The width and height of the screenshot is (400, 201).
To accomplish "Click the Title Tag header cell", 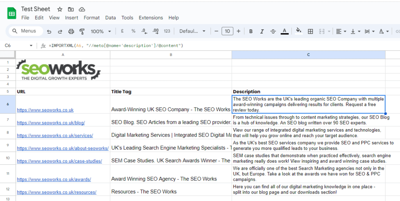I will pos(171,92).
